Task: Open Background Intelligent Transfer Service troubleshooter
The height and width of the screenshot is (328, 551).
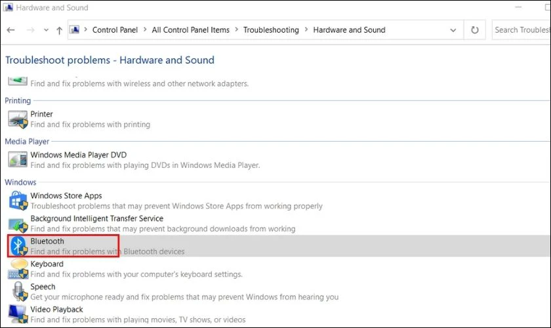Action: [x=96, y=218]
